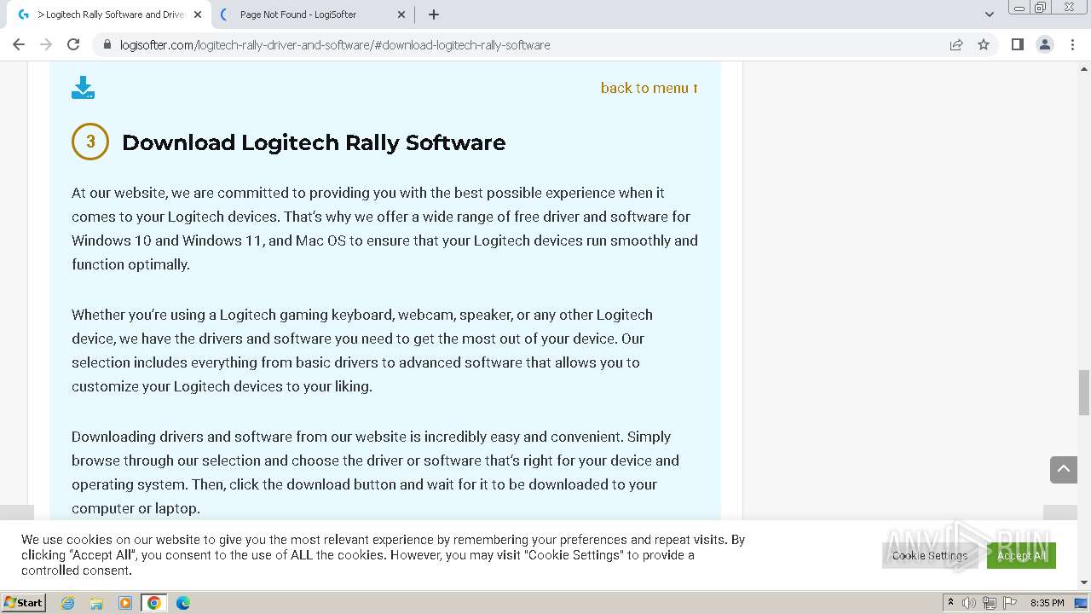Open the Chrome profile avatar
This screenshot has height=614, width=1091.
point(1044,44)
